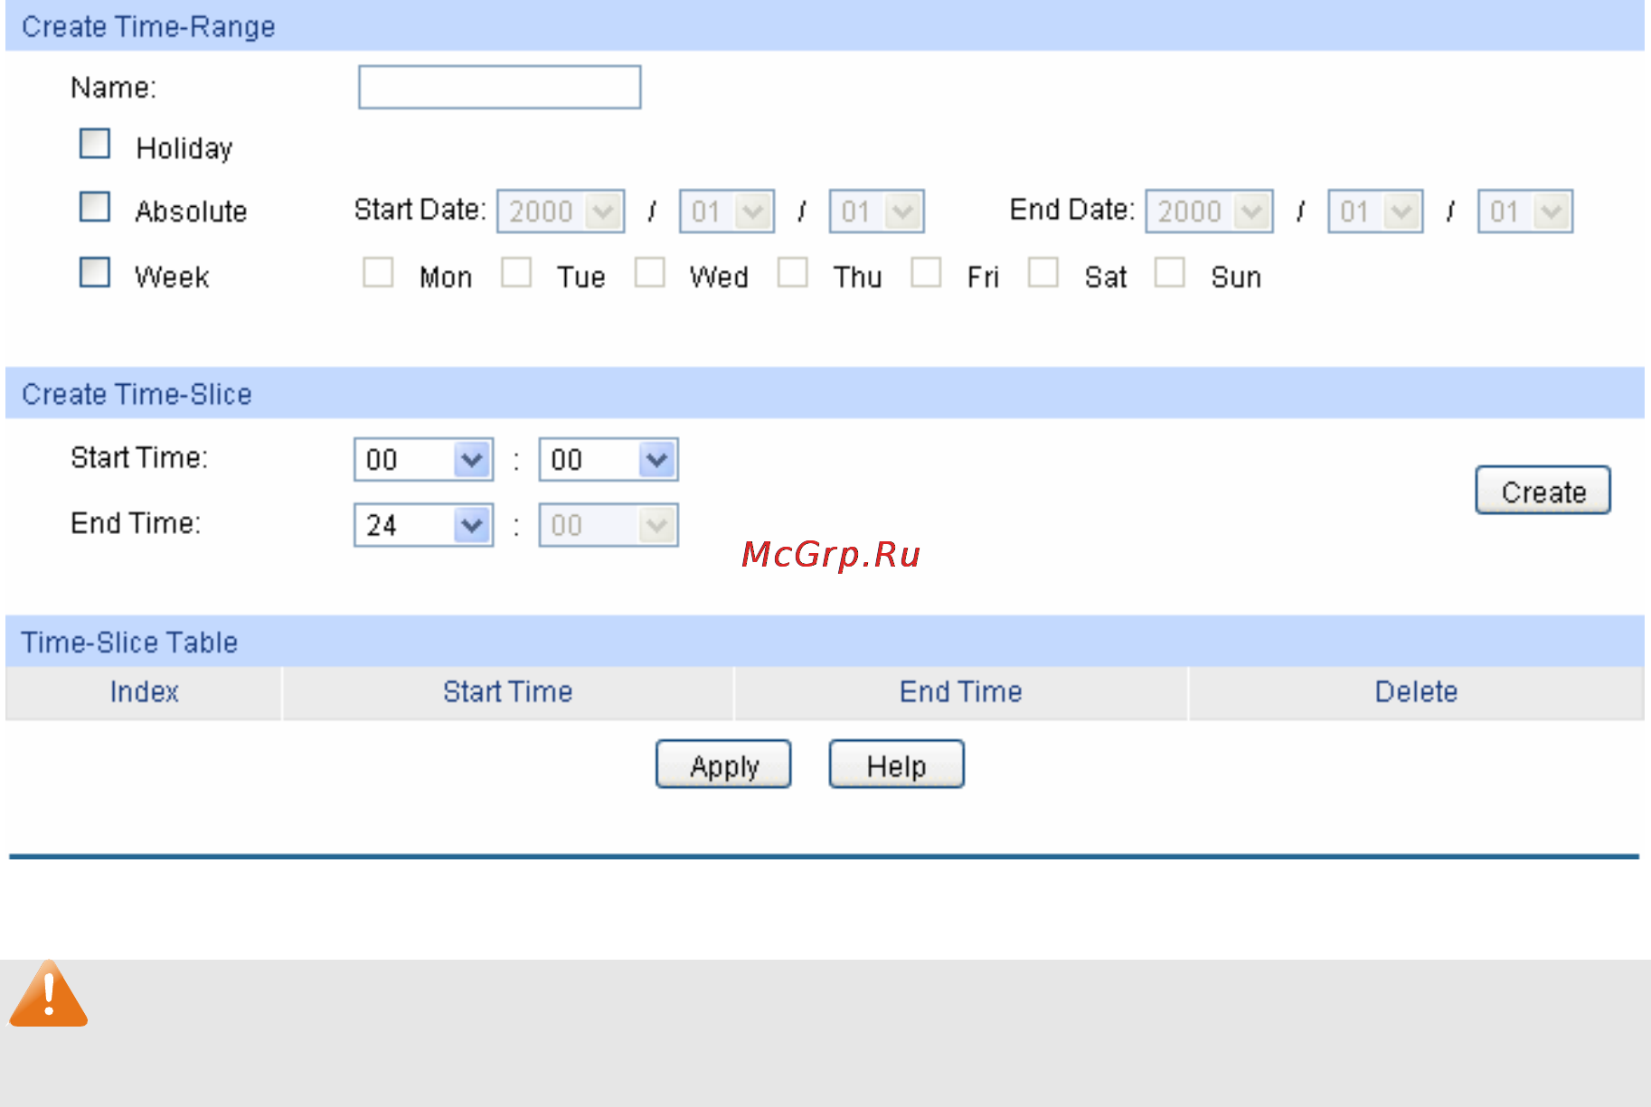Click the Index column header
Viewport: 1651px width, 1107px height.
tap(144, 692)
